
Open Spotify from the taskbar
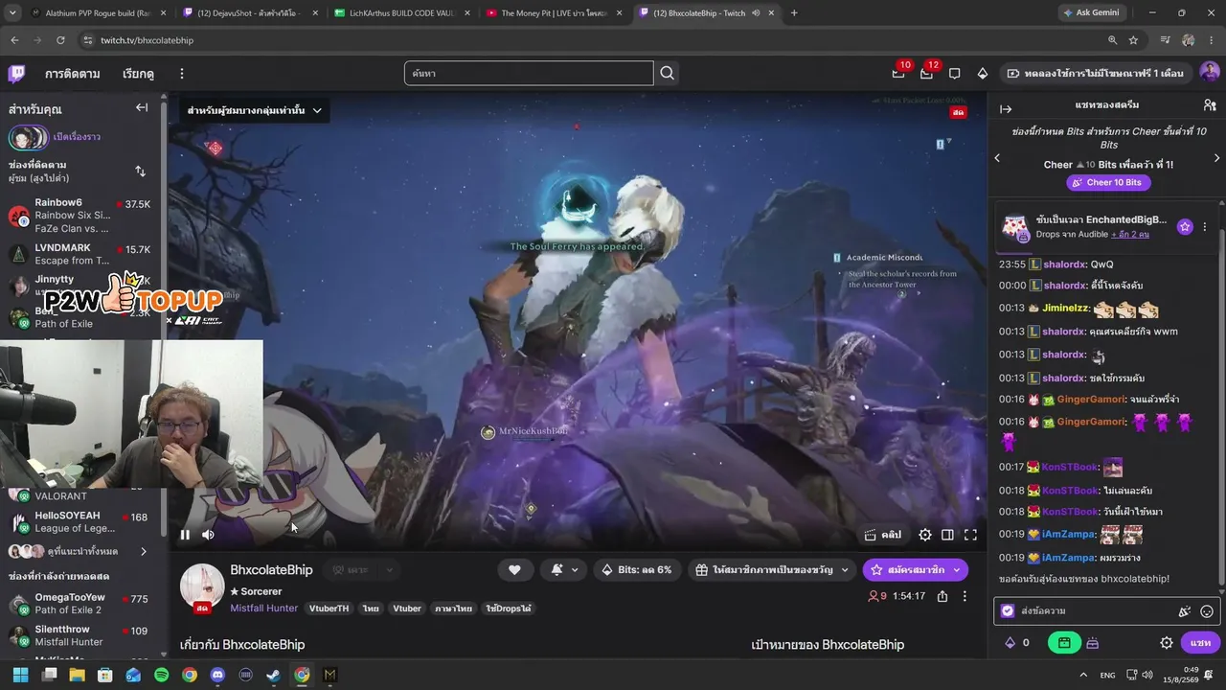[x=161, y=675]
